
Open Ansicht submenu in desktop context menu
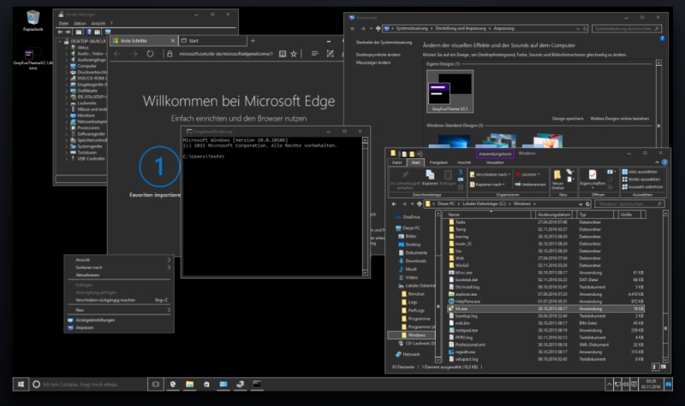[x=119, y=260]
